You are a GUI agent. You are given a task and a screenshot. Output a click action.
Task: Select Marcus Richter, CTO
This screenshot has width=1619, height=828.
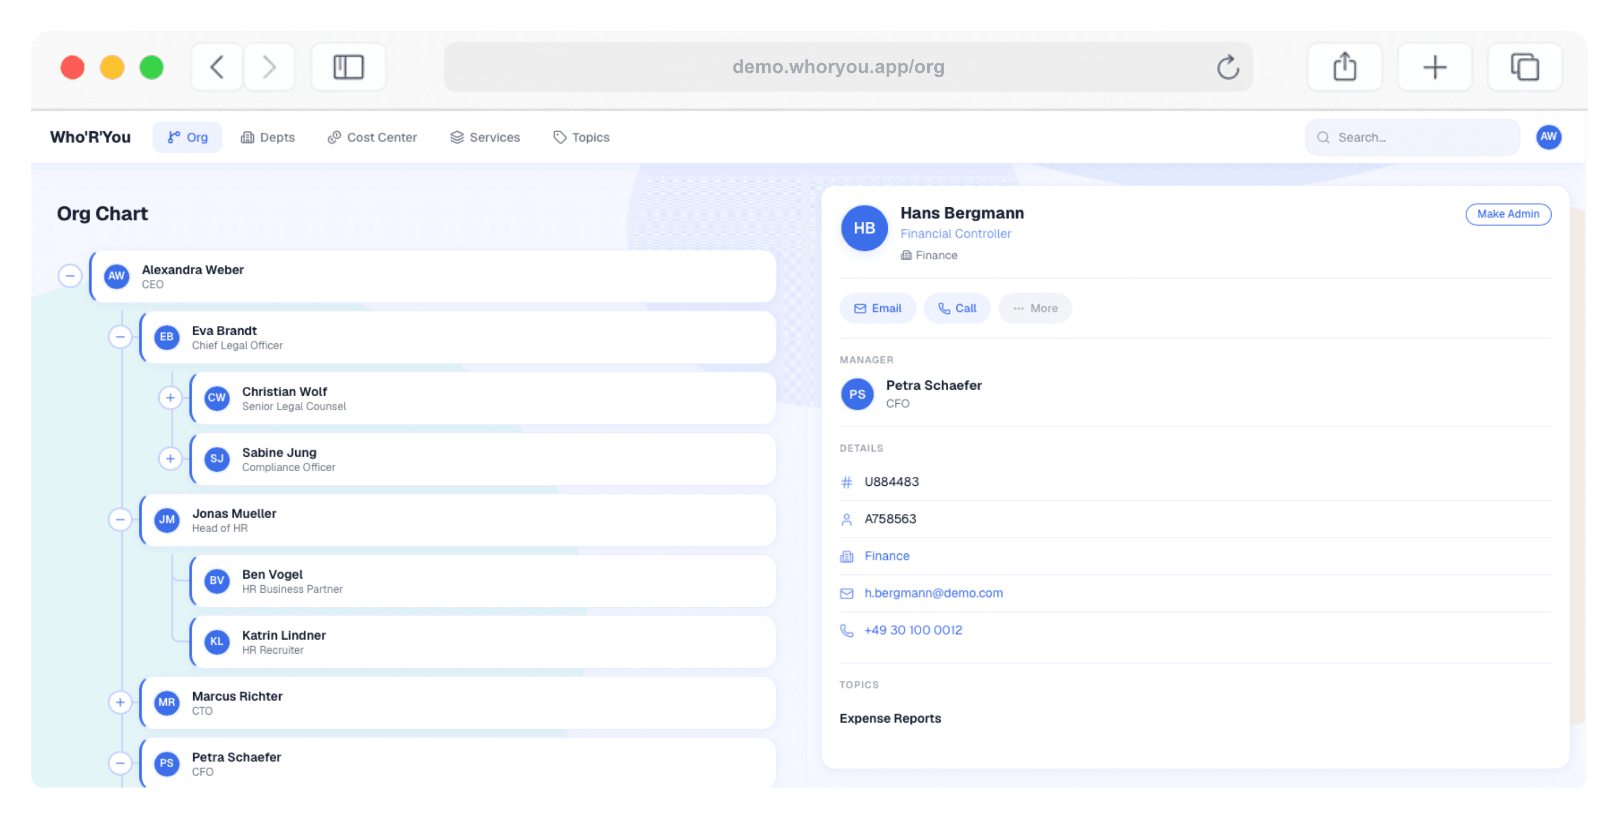[459, 703]
